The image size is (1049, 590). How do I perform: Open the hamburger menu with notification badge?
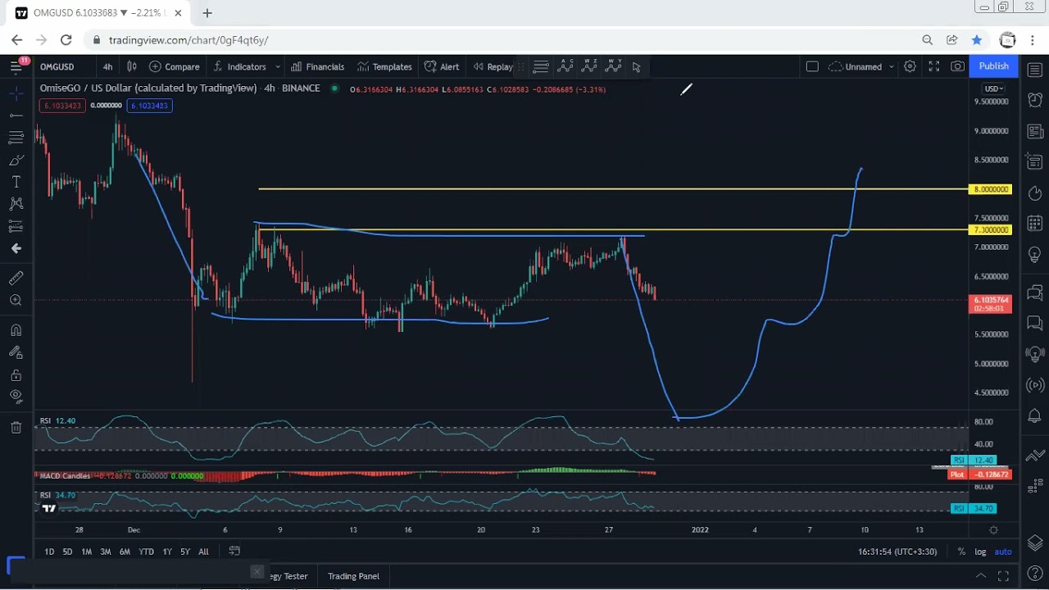[16, 66]
